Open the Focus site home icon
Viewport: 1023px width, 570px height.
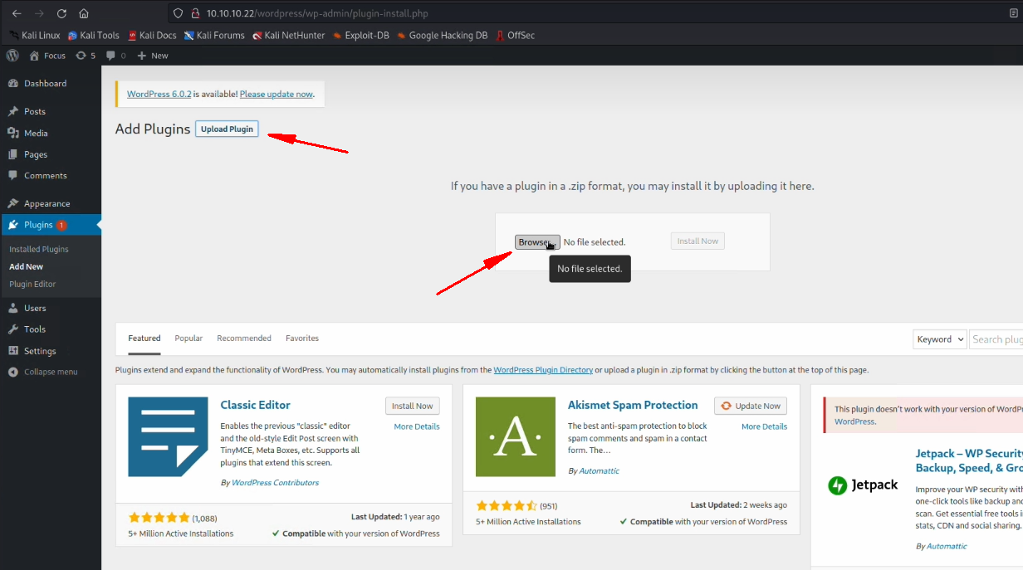pos(47,56)
